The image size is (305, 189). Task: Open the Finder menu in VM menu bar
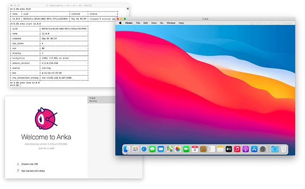coord(129,23)
